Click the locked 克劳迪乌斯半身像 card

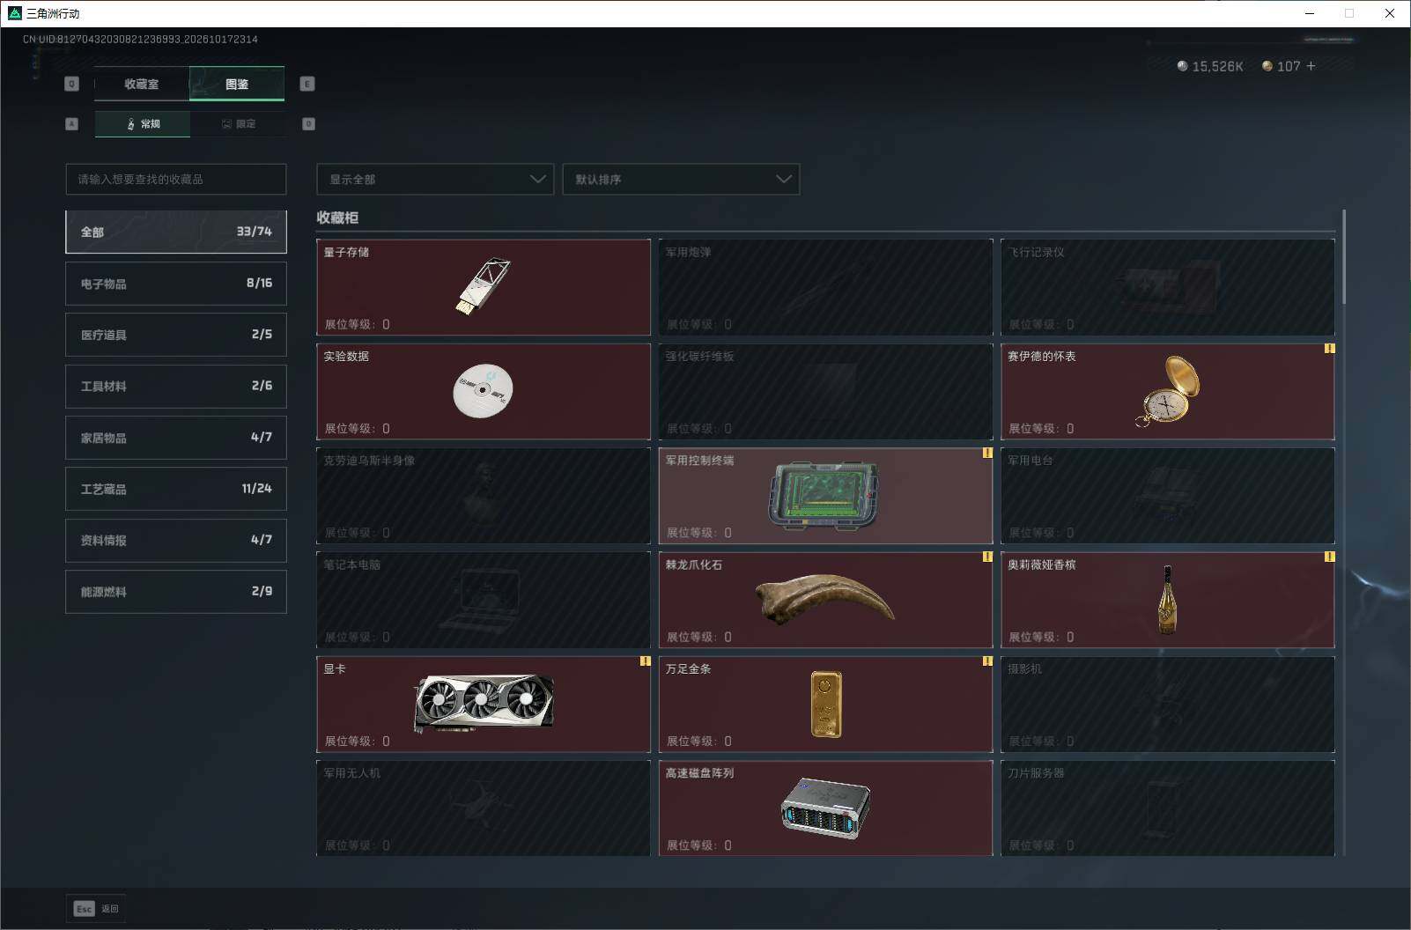(484, 496)
